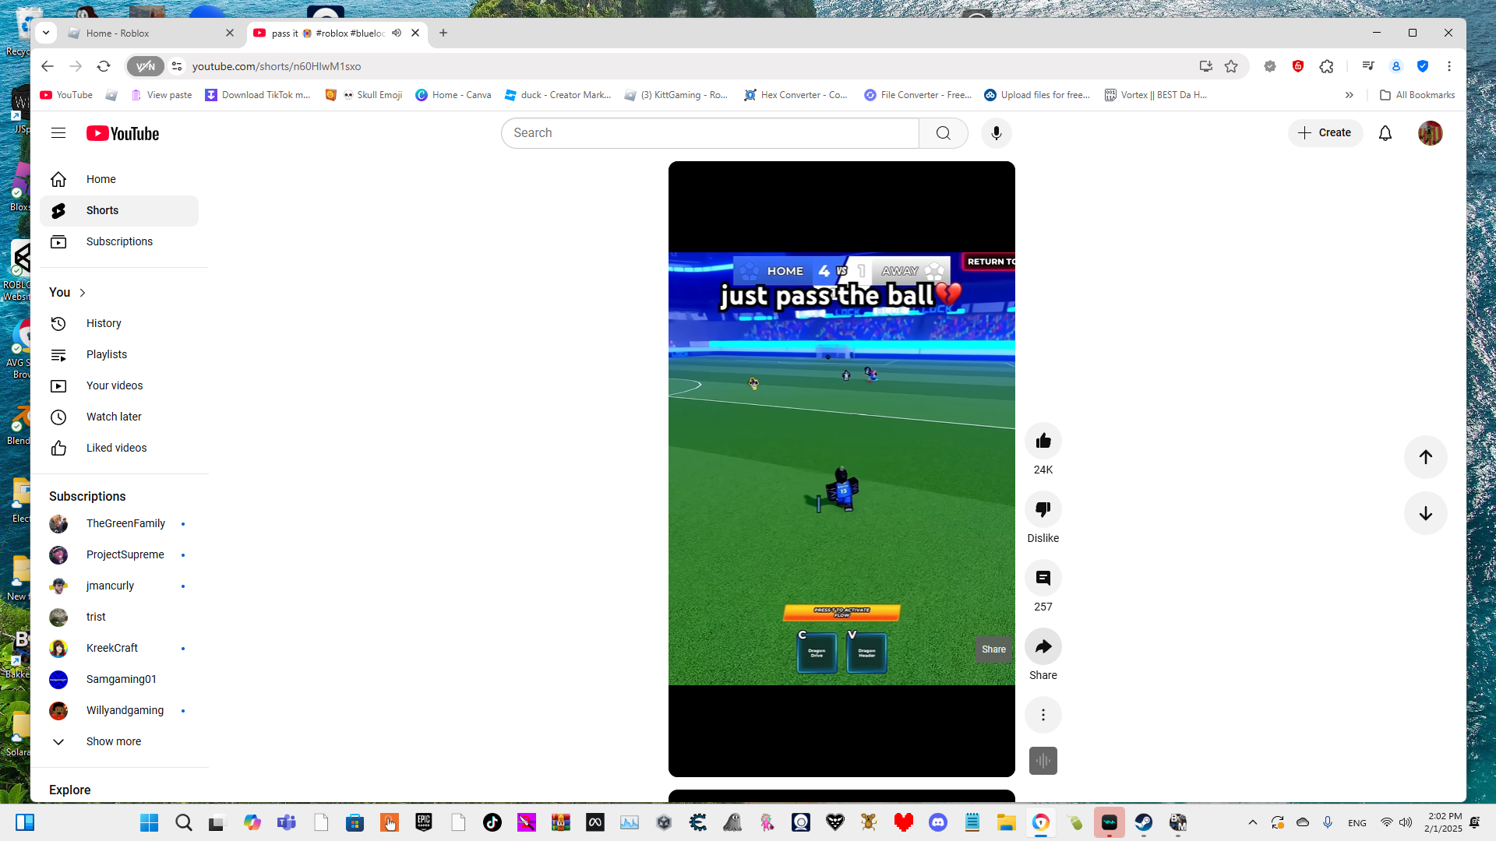
Task: Expand the You section chevron
Action: tap(83, 293)
